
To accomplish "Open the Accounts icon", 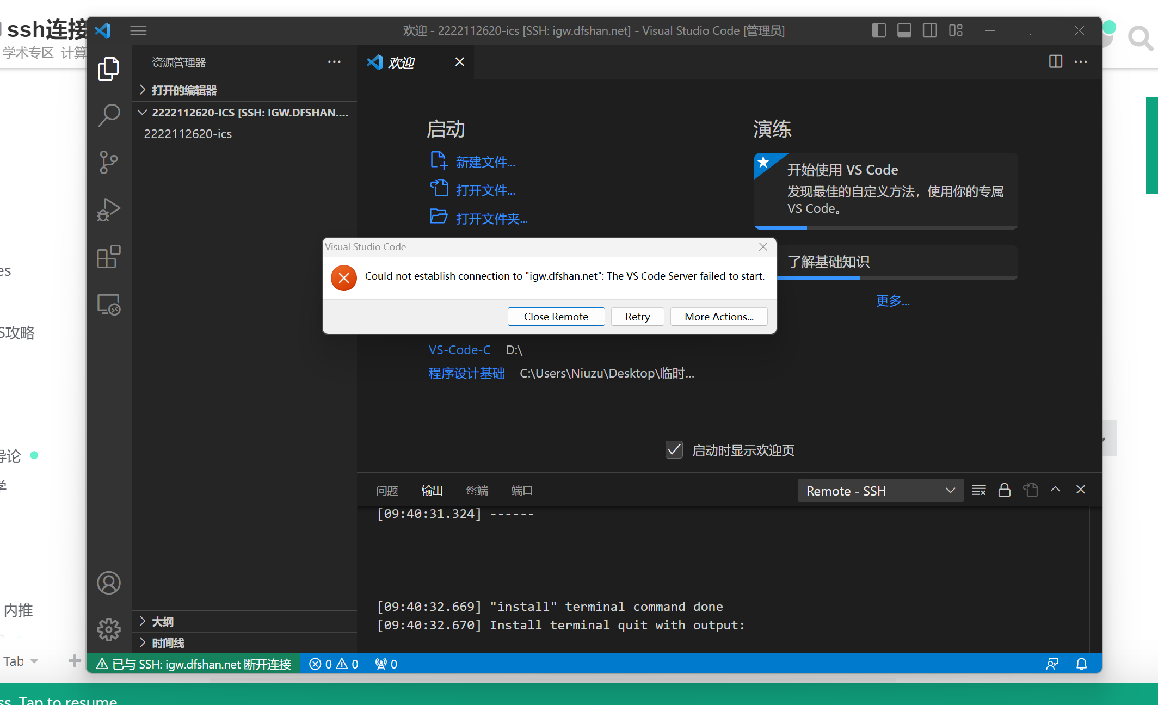I will (109, 583).
